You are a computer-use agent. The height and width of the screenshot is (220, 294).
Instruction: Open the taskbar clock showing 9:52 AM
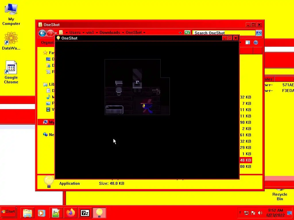(x=275, y=213)
